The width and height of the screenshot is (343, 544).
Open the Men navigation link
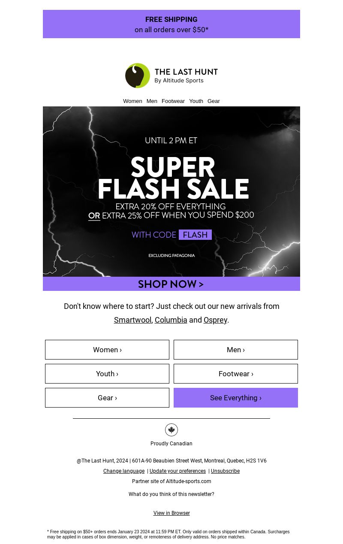[152, 101]
